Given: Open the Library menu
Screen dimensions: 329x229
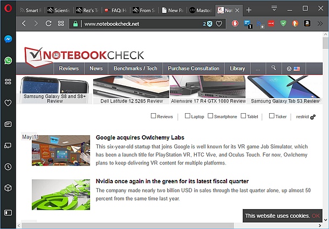Looking at the screenshot, I should click(x=237, y=68).
